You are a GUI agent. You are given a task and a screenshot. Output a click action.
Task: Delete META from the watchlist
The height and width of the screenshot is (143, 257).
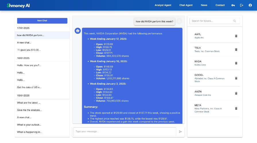point(236,108)
